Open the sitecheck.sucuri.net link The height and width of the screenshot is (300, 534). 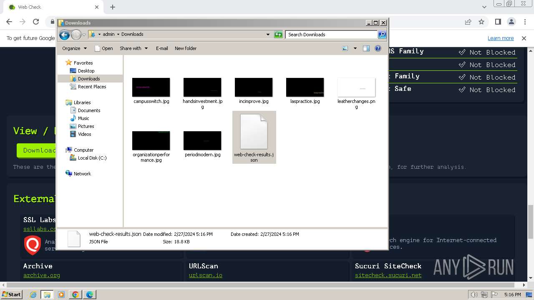tap(388, 275)
